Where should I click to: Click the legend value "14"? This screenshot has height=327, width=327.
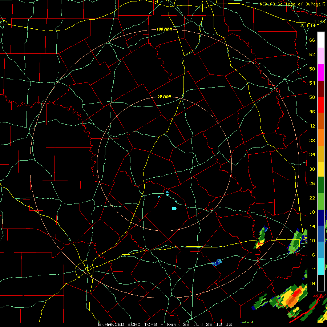pyautogui.click(x=312, y=226)
